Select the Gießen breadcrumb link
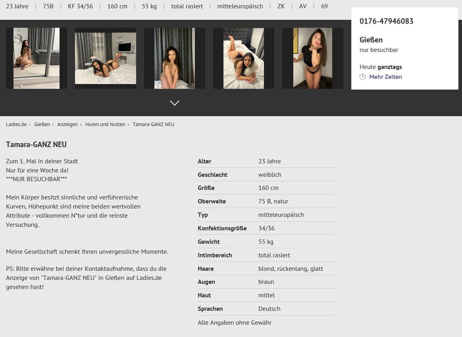 (42, 124)
